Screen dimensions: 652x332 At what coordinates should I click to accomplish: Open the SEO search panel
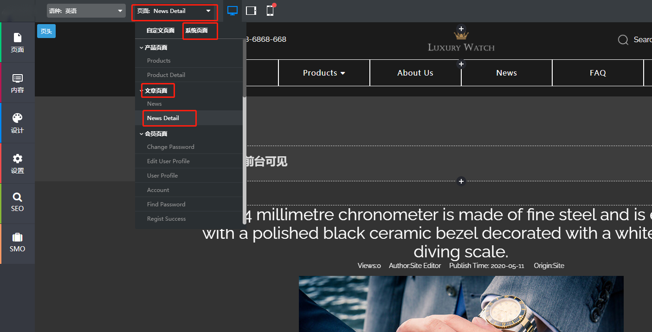(17, 202)
